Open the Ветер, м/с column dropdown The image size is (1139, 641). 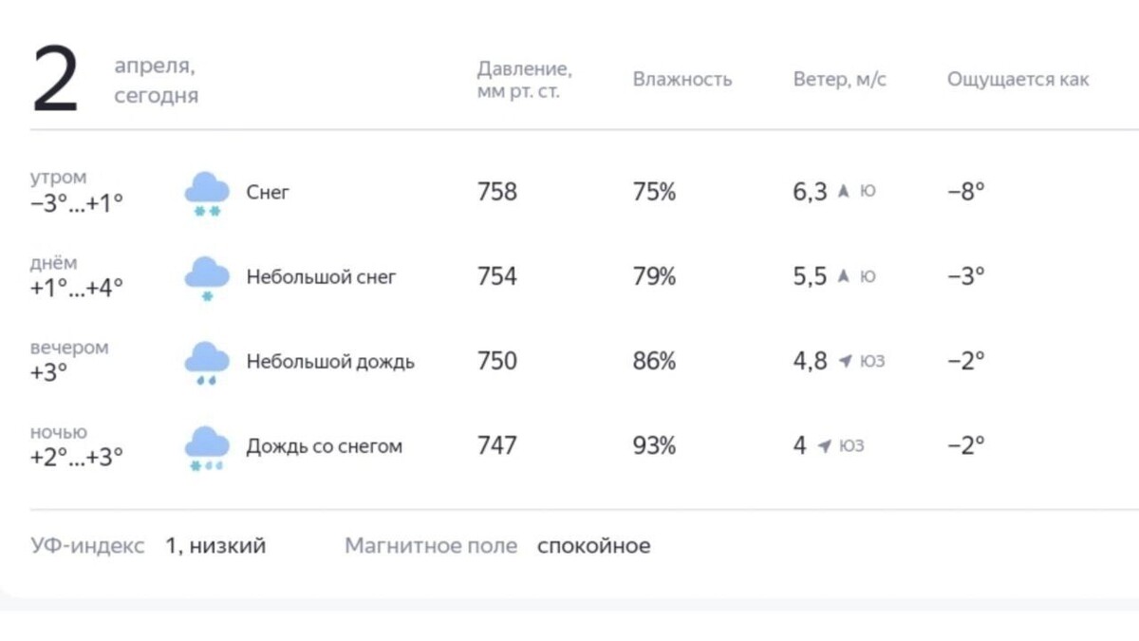pos(839,79)
